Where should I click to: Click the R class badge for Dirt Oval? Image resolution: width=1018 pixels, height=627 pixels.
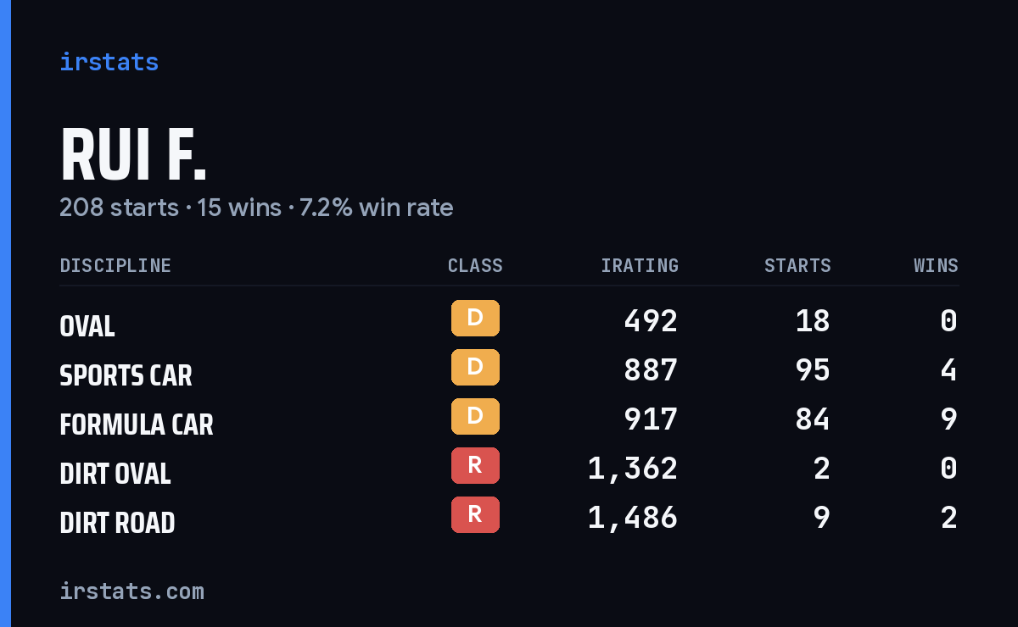[x=475, y=466]
